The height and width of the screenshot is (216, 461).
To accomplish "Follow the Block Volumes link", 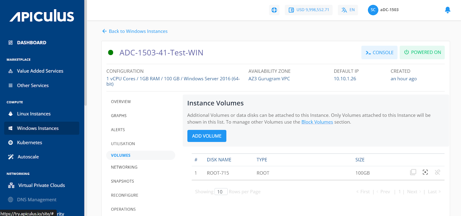I will pos(317,122).
